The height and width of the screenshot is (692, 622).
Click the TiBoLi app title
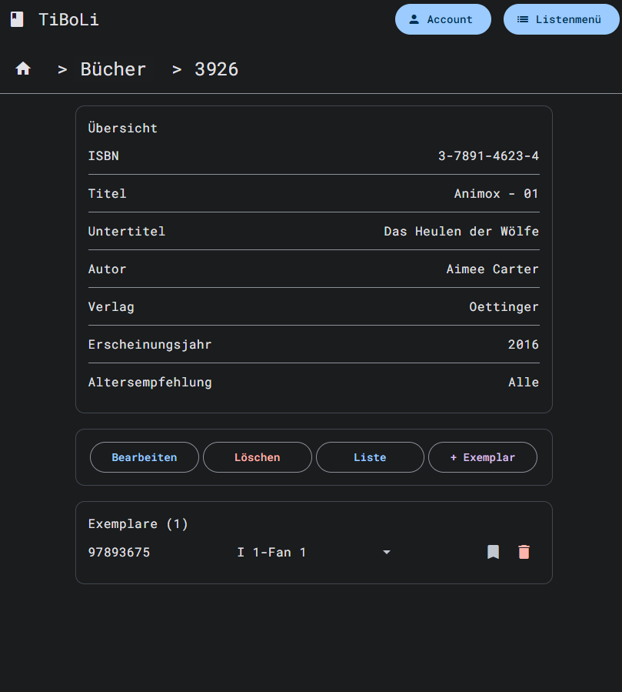[68, 20]
